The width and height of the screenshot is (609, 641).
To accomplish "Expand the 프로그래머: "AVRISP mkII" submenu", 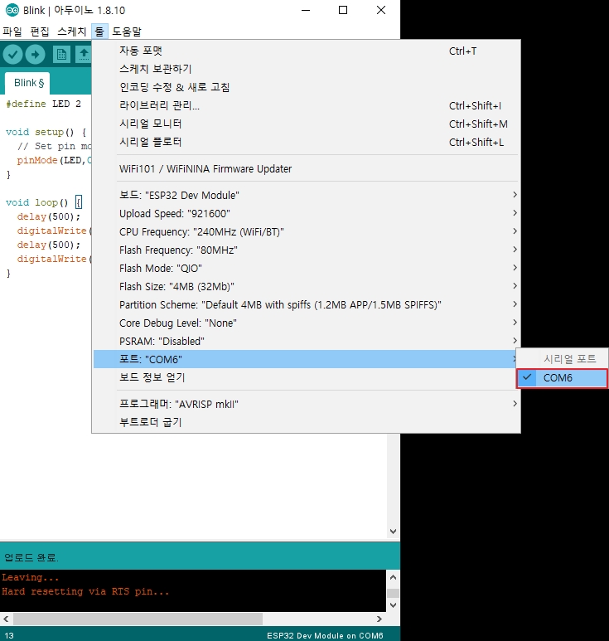I will [307, 404].
